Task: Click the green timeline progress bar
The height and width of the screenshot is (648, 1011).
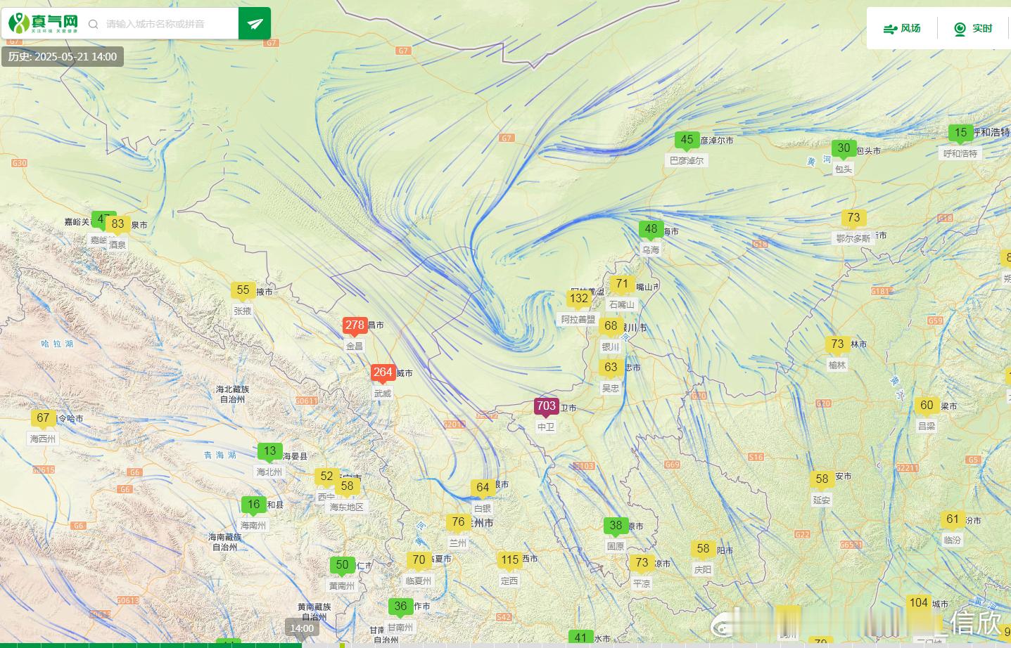Action: point(151,645)
